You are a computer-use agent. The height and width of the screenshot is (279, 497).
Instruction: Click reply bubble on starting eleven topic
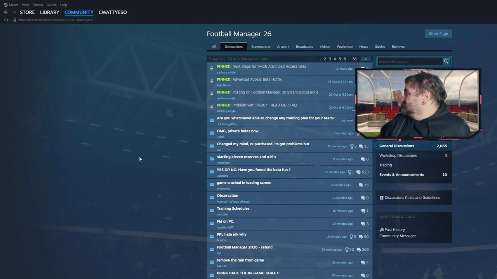[x=363, y=159]
